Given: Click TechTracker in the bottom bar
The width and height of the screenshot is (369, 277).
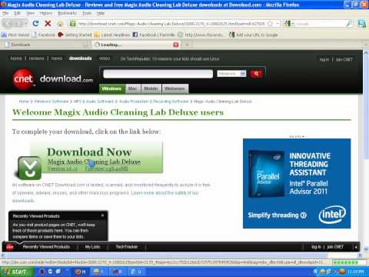Looking at the screenshot, I should (x=127, y=247).
